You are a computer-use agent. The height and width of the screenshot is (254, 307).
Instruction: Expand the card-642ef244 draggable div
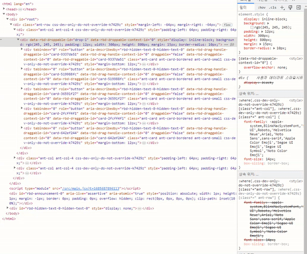tap(21, 128)
